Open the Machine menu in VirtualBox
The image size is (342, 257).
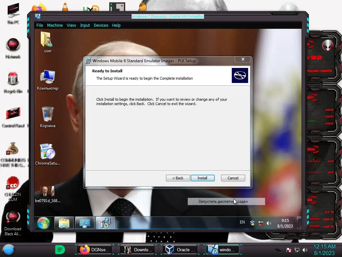pos(55,25)
